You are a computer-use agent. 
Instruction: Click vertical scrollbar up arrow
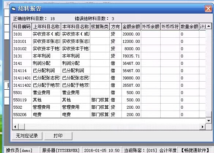coord(209,26)
